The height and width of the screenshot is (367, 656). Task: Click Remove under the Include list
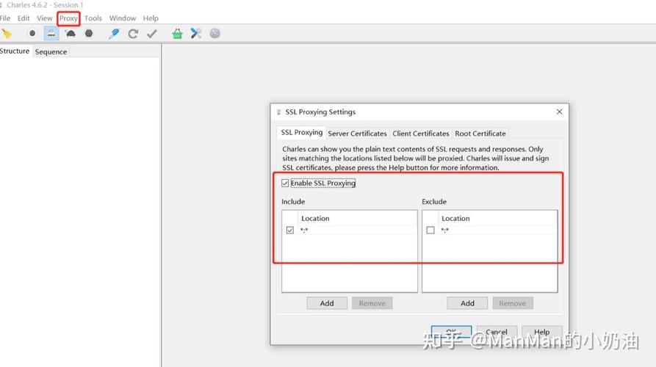(372, 303)
